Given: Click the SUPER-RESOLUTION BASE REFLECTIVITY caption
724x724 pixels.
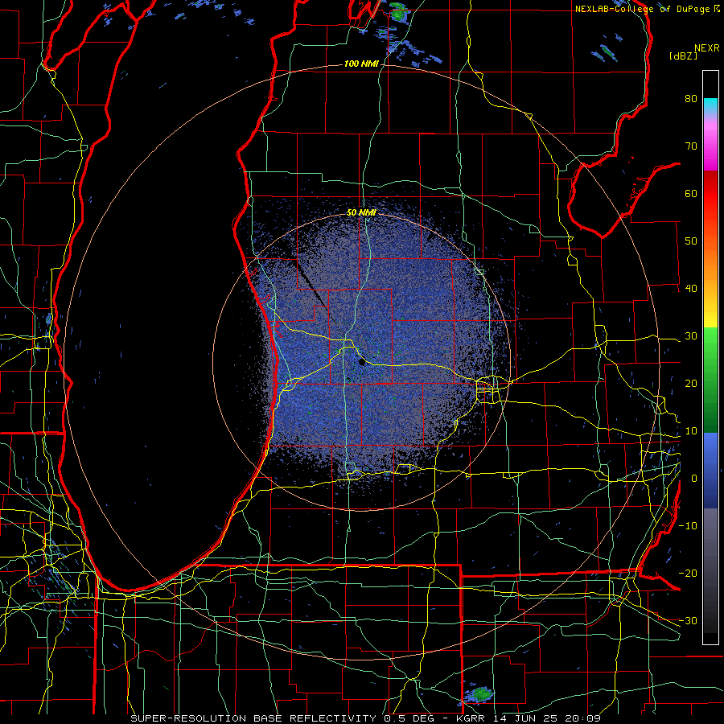Looking at the screenshot, I should tap(253, 718).
